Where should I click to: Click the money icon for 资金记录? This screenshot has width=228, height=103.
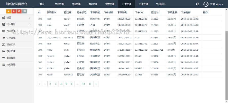tap(4, 45)
